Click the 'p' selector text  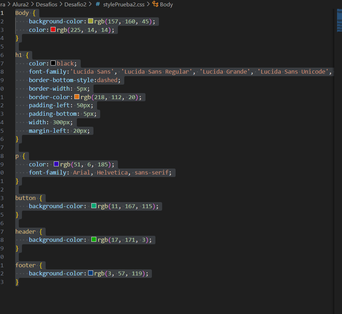coord(17,156)
